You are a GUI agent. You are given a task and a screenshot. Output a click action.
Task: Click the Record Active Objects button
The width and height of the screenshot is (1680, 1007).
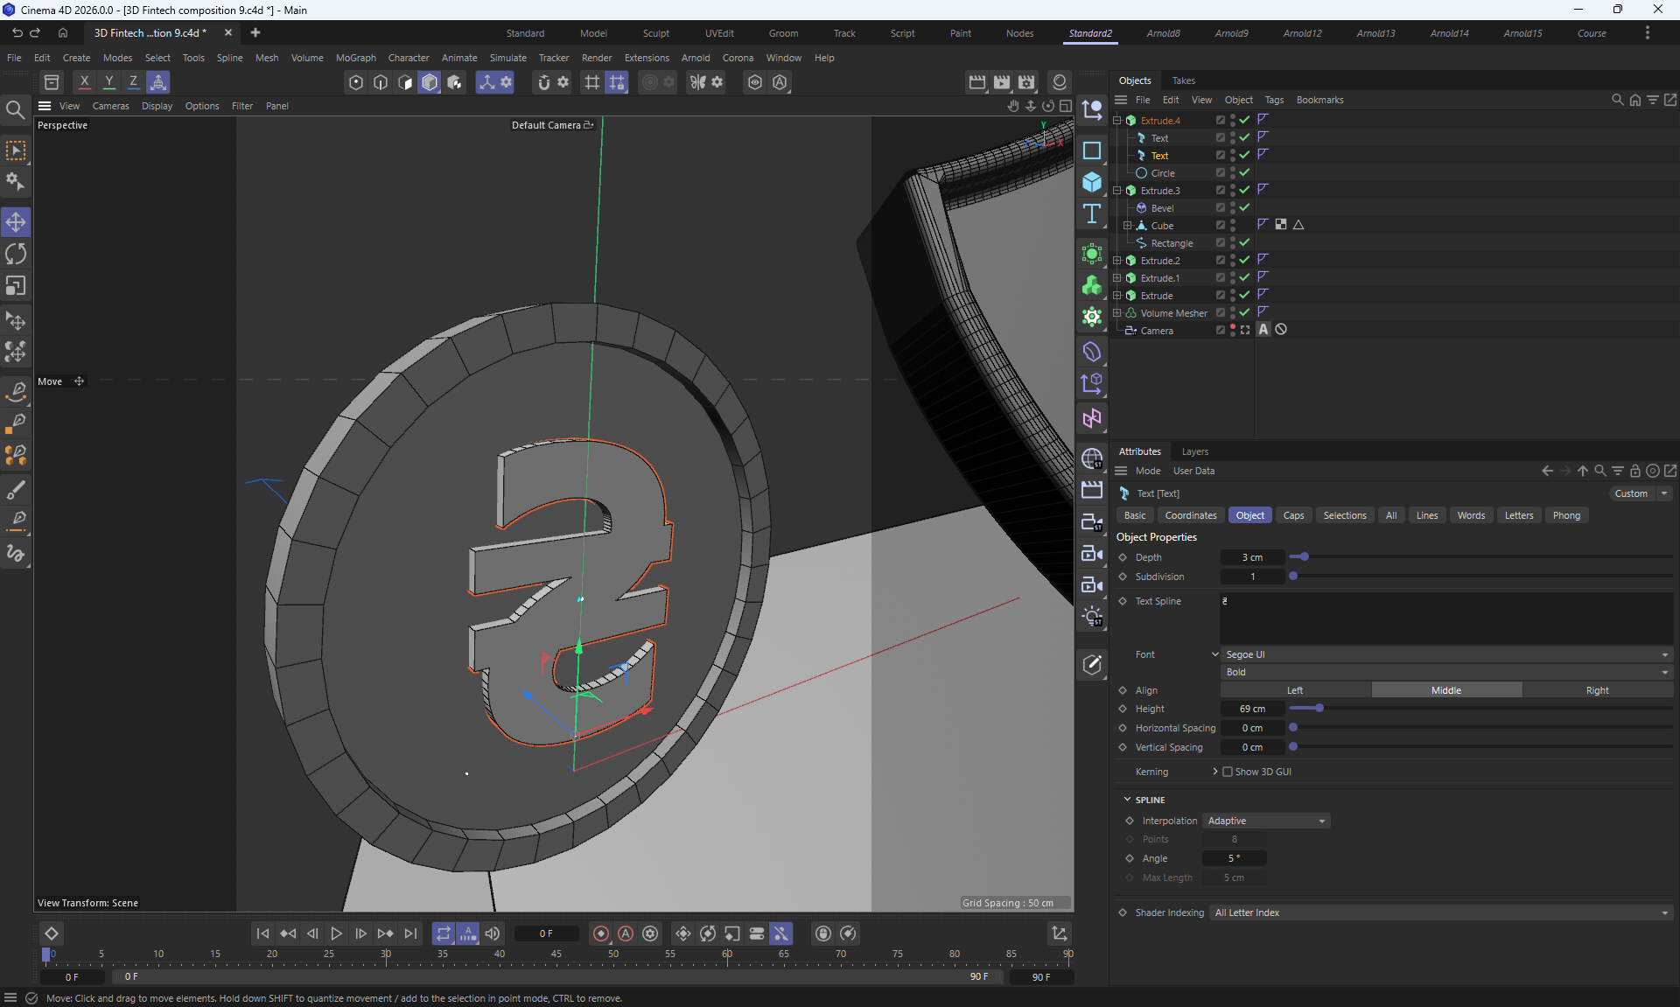coord(601,934)
